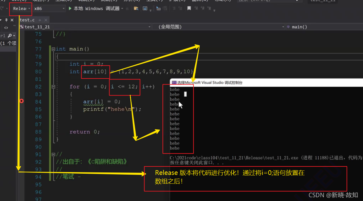Click the 'i <= 12;' loop condition
Screen dimensions: 363x201
[124, 87]
